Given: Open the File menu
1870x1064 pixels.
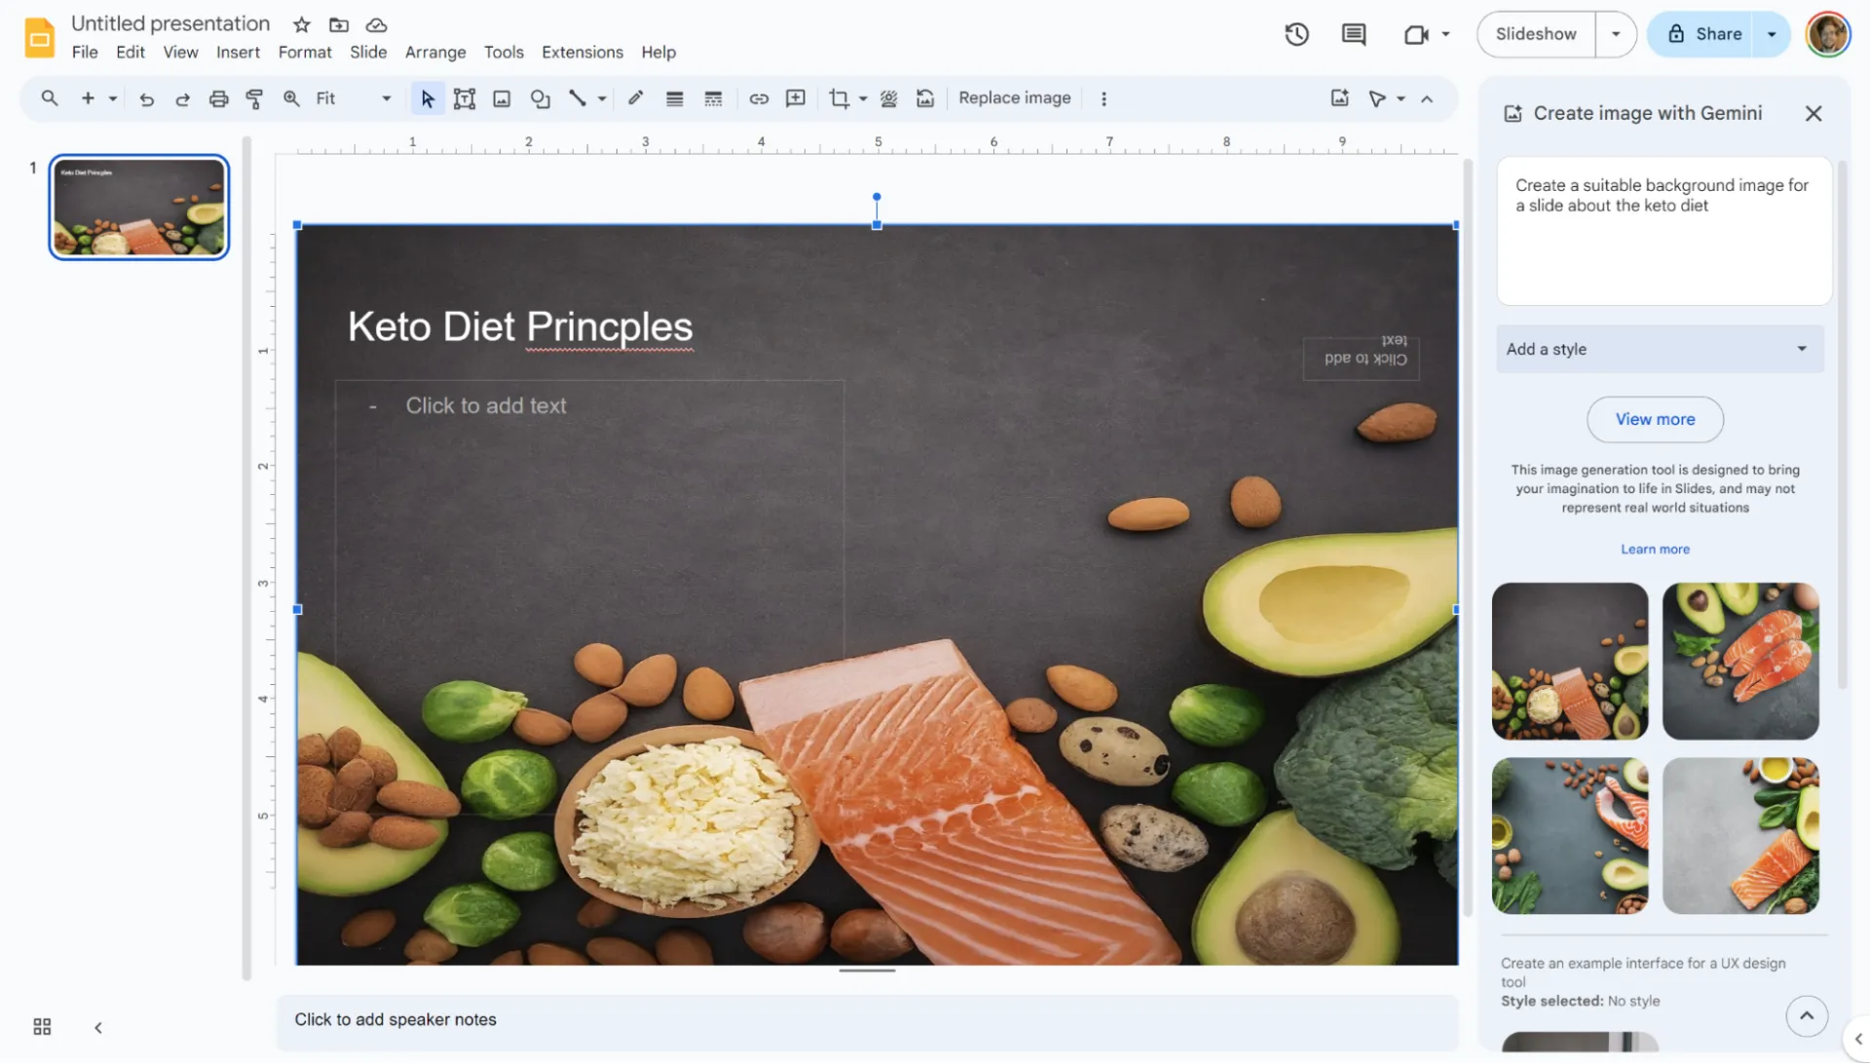Looking at the screenshot, I should point(85,53).
